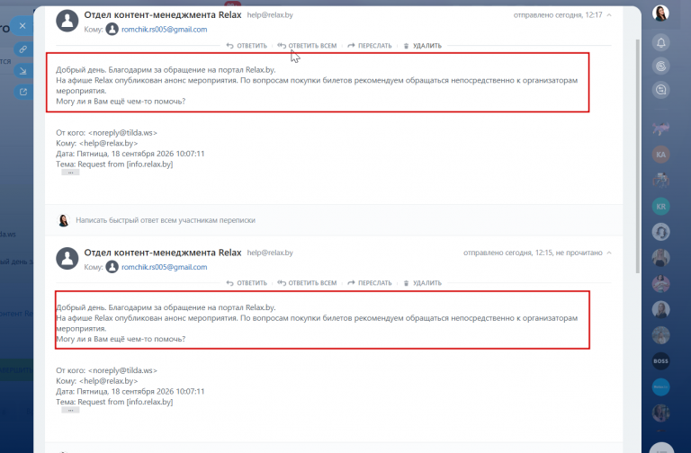This screenshot has height=453, width=691.
Task: Collapse the 12:15 message with chevron
Action: (609, 253)
